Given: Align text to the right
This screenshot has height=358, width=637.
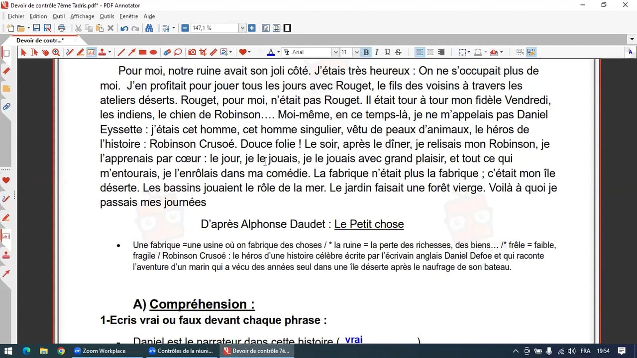Looking at the screenshot, I should point(441,52).
